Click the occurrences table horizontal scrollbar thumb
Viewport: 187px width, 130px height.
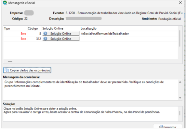point(10,61)
